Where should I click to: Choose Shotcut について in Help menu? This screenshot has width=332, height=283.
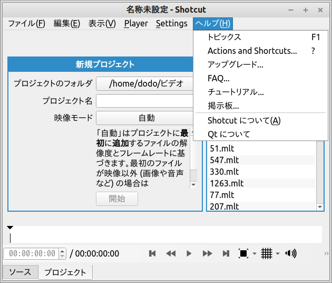tap(244, 120)
